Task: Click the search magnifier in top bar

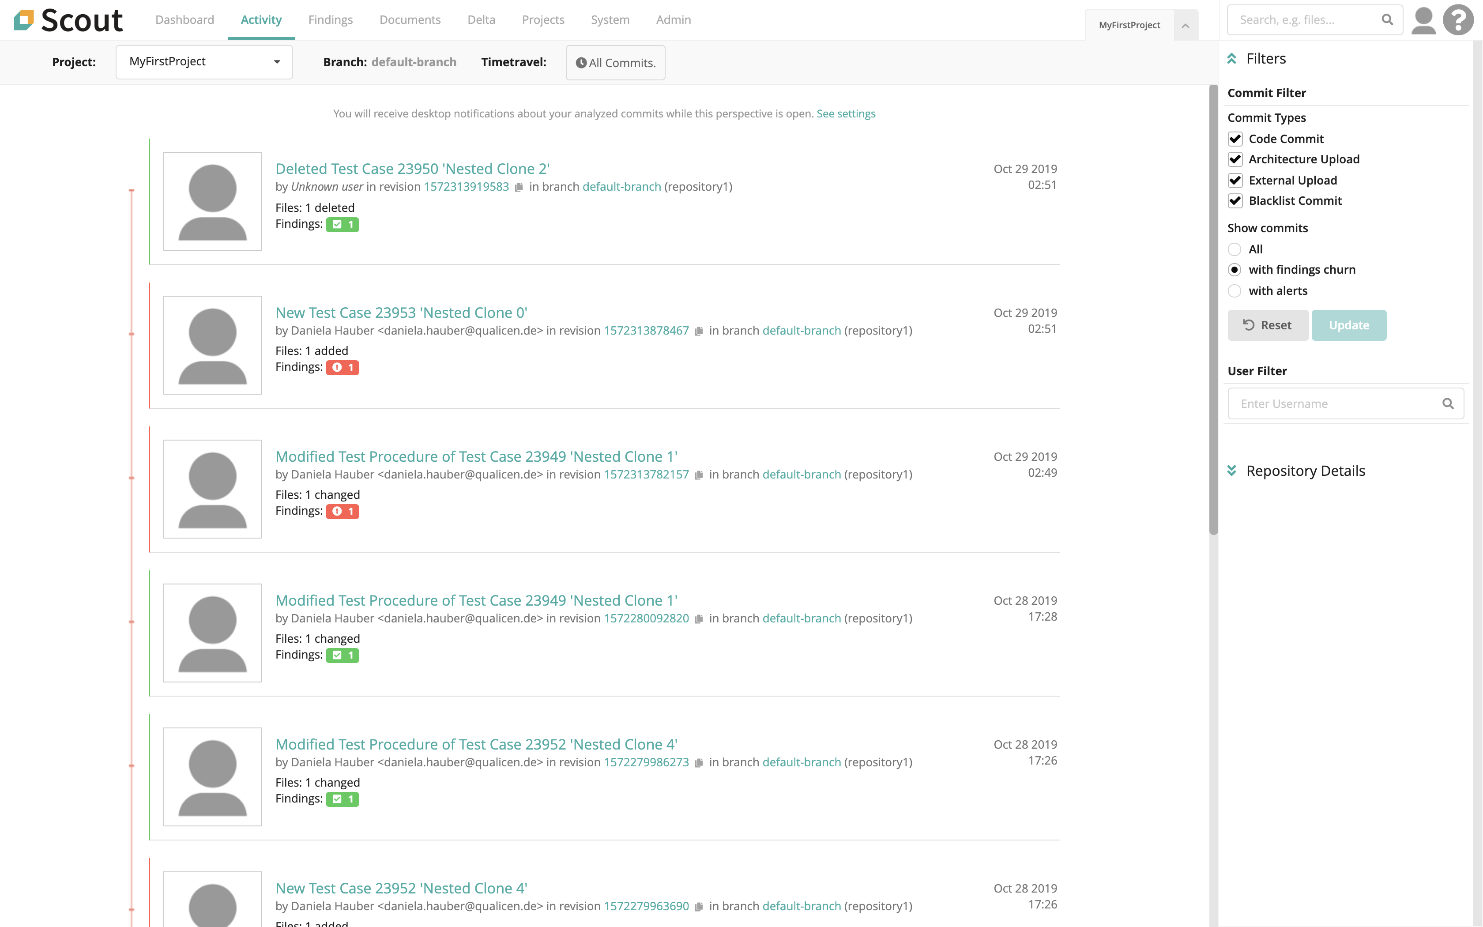Action: coord(1387,19)
